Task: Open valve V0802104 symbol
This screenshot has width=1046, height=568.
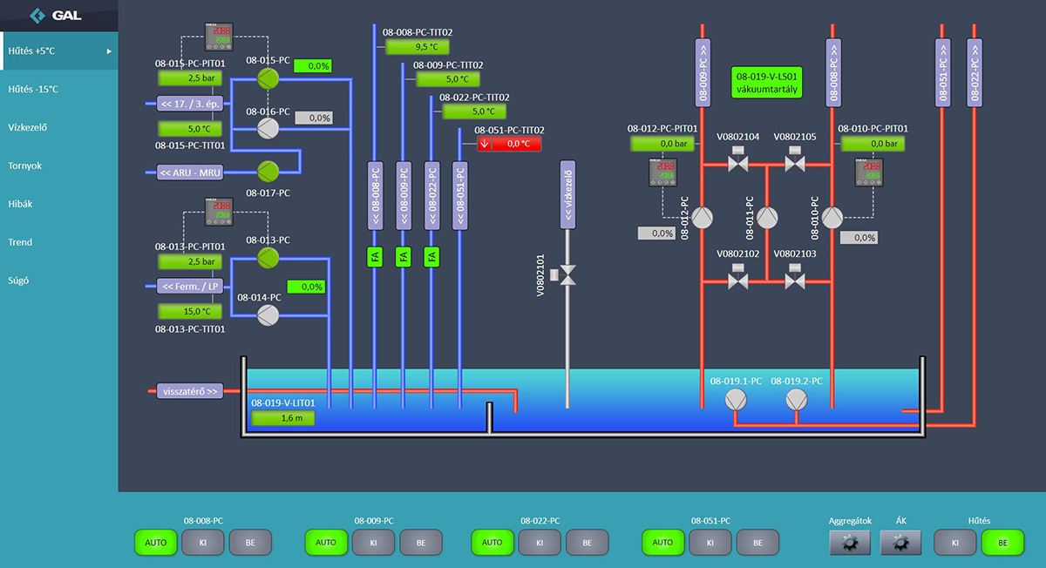Action: click(x=738, y=163)
